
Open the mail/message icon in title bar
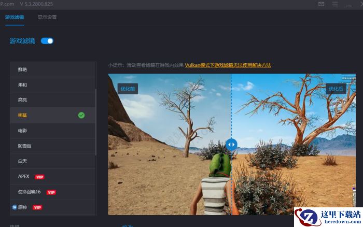(x=321, y=4)
